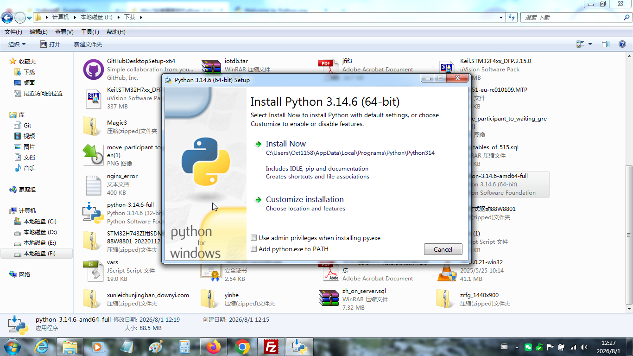633x356 pixels.
Task: Click the search magnifier icon in Explorer
Action: point(627,18)
